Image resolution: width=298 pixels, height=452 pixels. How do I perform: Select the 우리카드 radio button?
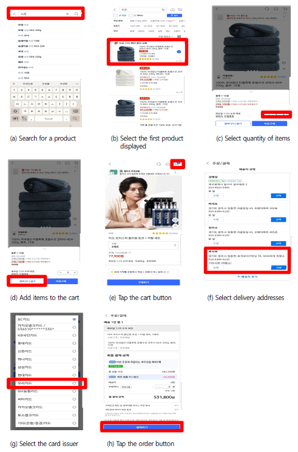click(74, 383)
